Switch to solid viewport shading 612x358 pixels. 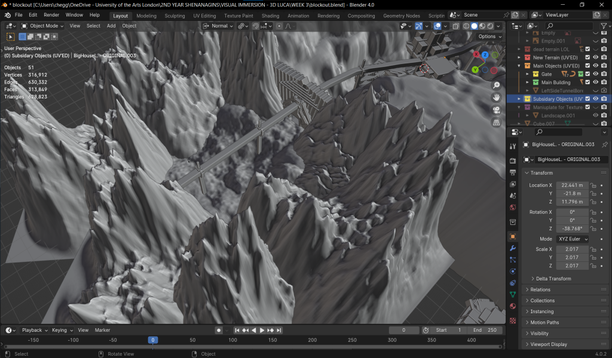(x=474, y=26)
